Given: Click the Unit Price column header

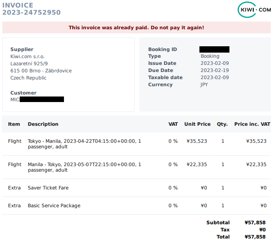Looking at the screenshot, I should tap(197, 124).
